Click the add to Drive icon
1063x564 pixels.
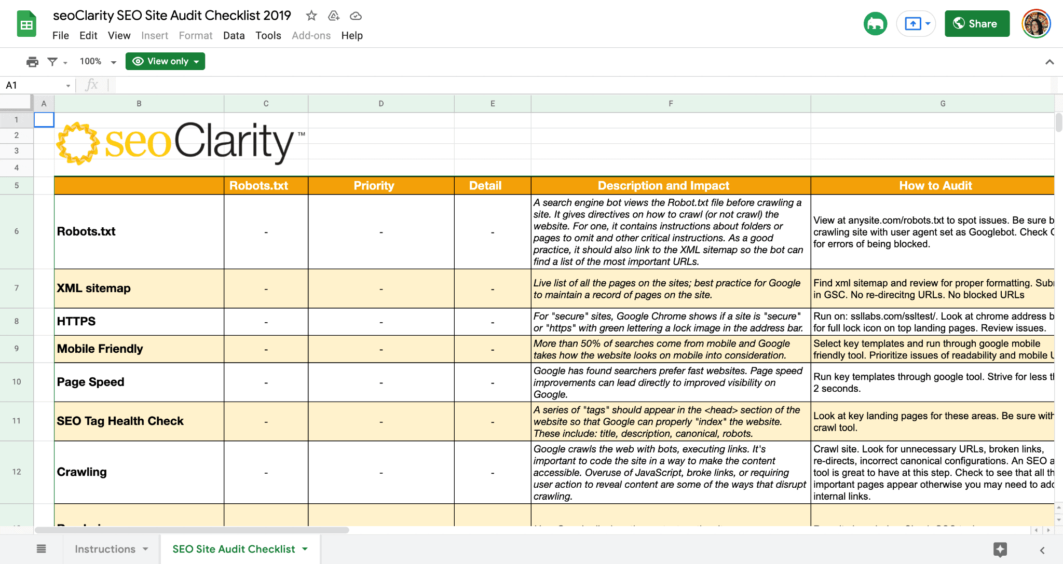pos(334,16)
